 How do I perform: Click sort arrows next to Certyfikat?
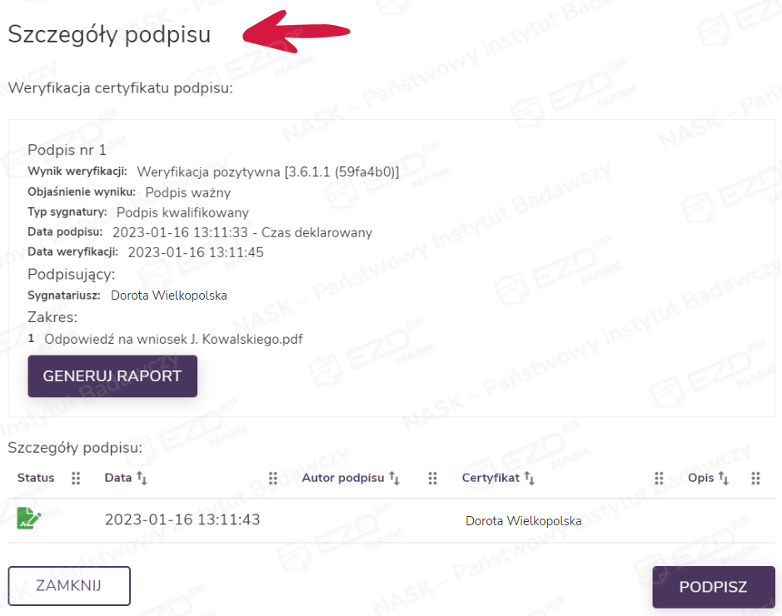(x=529, y=479)
